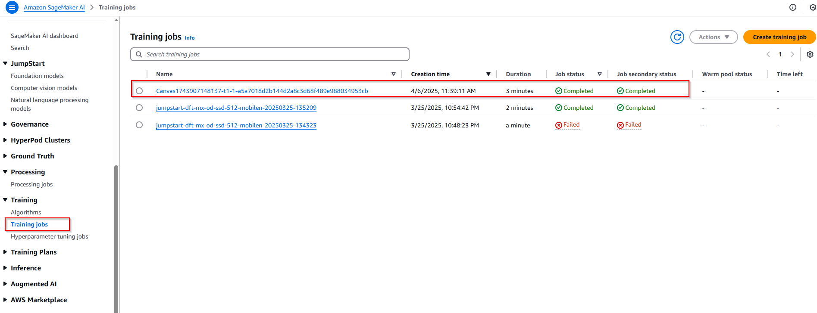Click the search magnifier icon
The image size is (817, 313).
(139, 54)
